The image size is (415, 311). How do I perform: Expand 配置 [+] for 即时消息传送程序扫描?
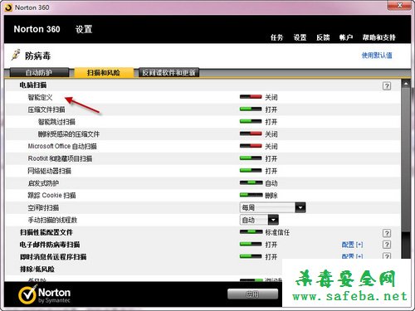[352, 256]
